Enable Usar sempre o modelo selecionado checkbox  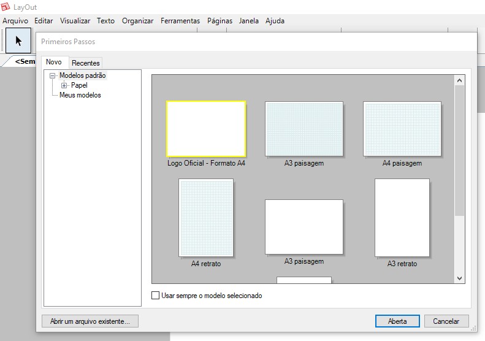[x=155, y=295]
